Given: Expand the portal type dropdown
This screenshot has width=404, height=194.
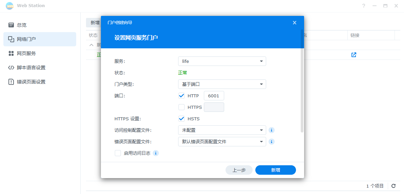Looking at the screenshot, I should (x=222, y=84).
